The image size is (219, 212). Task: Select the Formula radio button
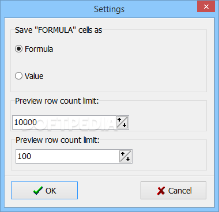[18, 49]
